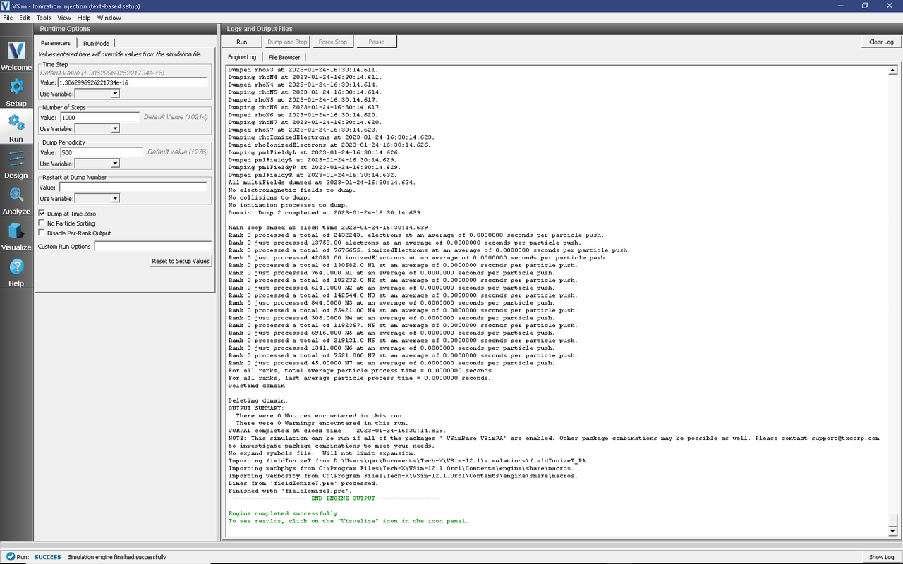The width and height of the screenshot is (903, 564).
Task: Click the 'END ENGINE OUTPUT' log line
Action: tap(334, 498)
